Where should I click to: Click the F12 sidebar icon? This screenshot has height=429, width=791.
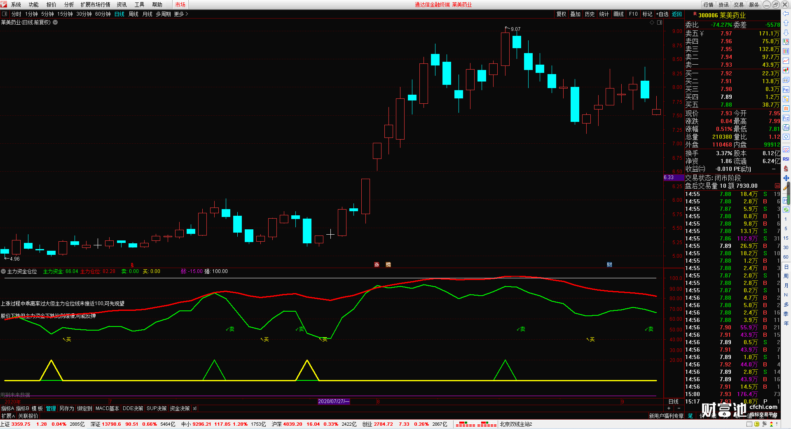786,118
